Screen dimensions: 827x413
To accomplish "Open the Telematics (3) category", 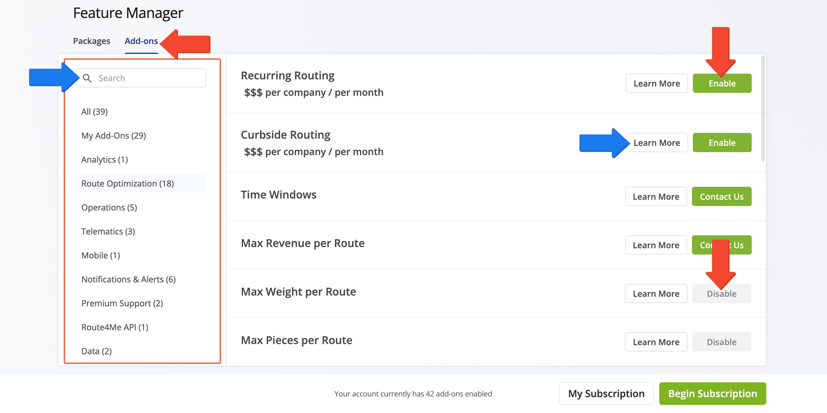I will [108, 232].
